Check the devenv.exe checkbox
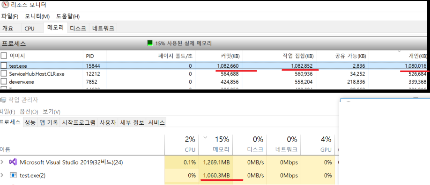Viewport: 430px width, 185px height. (4, 82)
